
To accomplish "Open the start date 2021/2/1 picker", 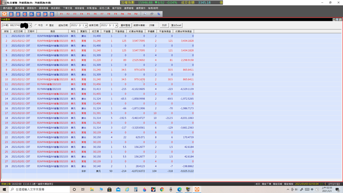I will tap(86, 25).
